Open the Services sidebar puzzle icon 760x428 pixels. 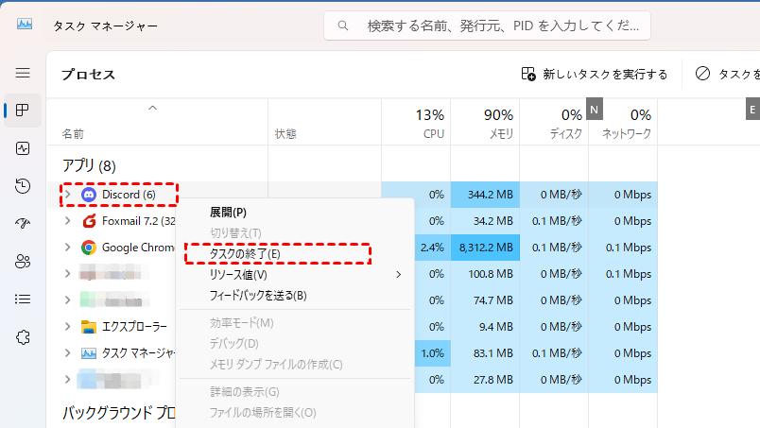tap(23, 336)
